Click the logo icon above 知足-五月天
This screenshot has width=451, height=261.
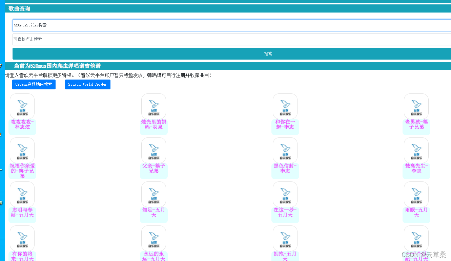point(153,194)
